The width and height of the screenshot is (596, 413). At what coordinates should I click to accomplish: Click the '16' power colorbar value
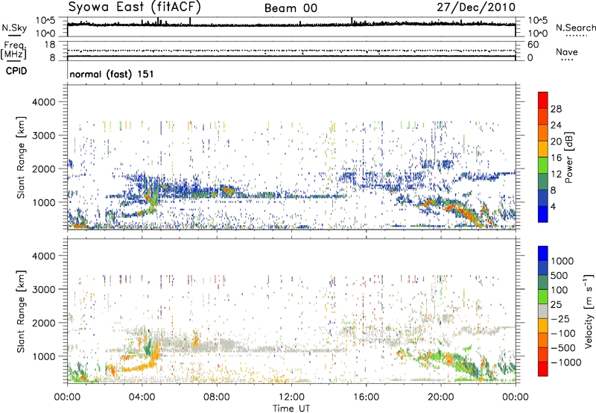tap(556, 158)
